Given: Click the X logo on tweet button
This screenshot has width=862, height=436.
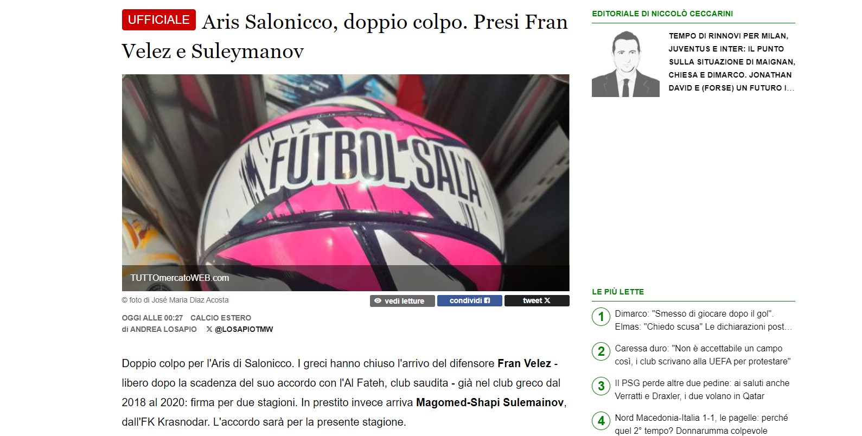Looking at the screenshot, I should click(547, 300).
